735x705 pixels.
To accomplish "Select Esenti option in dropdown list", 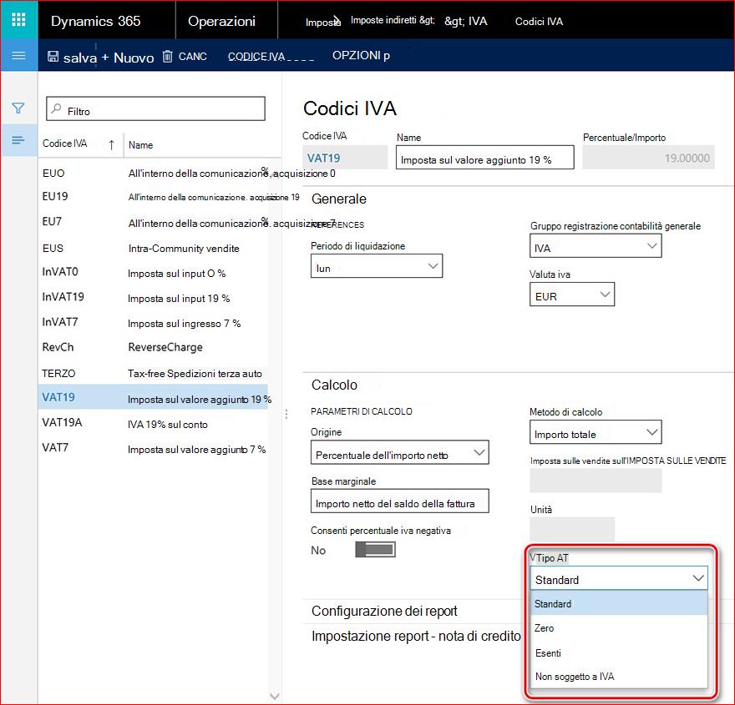I will coord(618,652).
